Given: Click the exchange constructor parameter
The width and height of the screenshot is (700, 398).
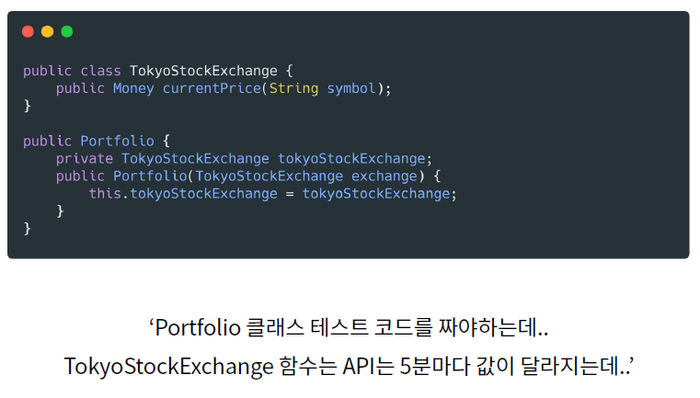Looking at the screenshot, I should point(384,176).
